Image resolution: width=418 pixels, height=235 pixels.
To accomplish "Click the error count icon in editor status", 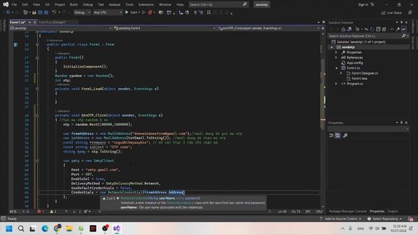I will pyautogui.click(x=39, y=211).
